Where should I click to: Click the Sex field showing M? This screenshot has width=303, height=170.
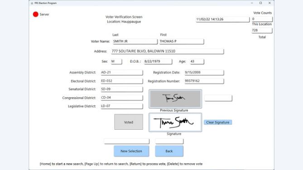tap(116, 61)
